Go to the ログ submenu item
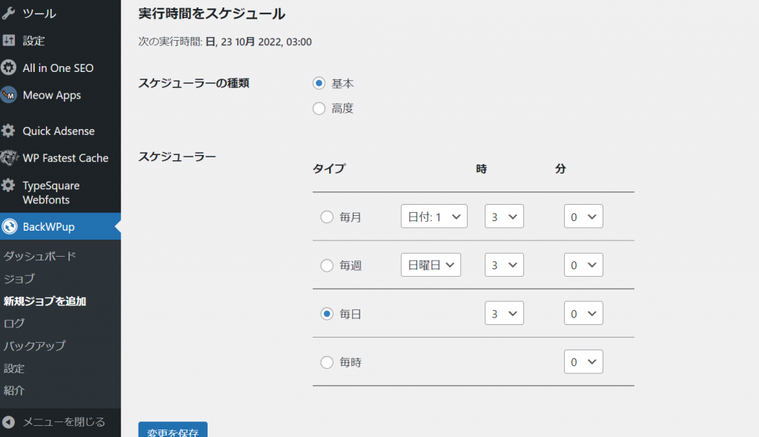 14,323
